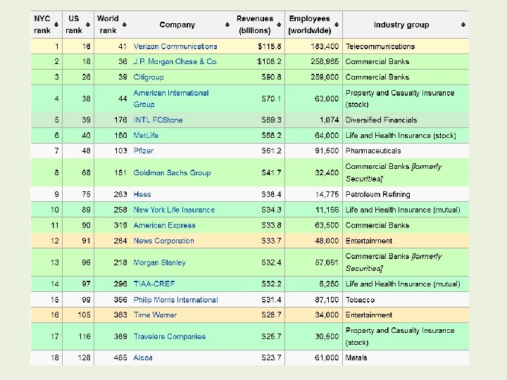
Task: Click the Morgan Stanley link
Action: tap(159, 262)
